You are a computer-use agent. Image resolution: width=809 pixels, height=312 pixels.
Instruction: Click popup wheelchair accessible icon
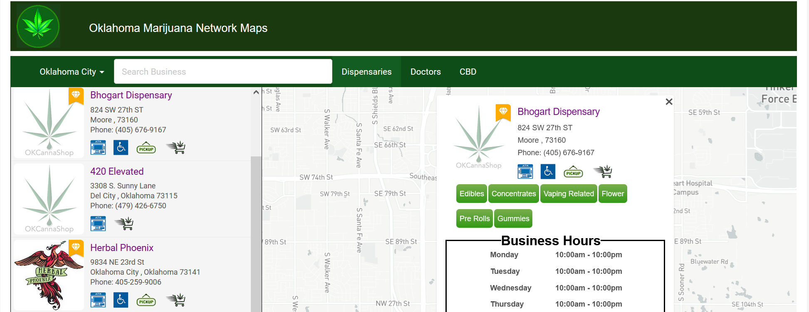point(548,171)
